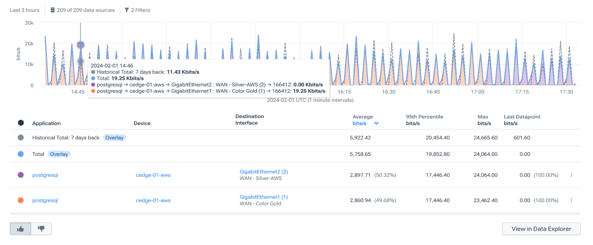This screenshot has height=245, width=593.
Task: Click the thumbs down feedback icon
Action: 41,229
